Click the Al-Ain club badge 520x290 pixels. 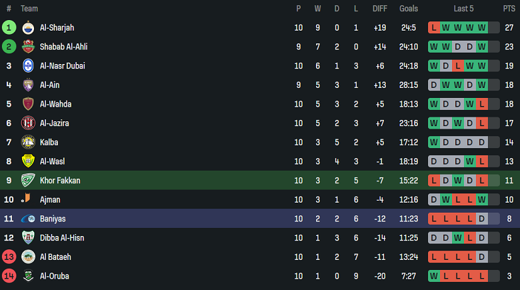pos(28,85)
